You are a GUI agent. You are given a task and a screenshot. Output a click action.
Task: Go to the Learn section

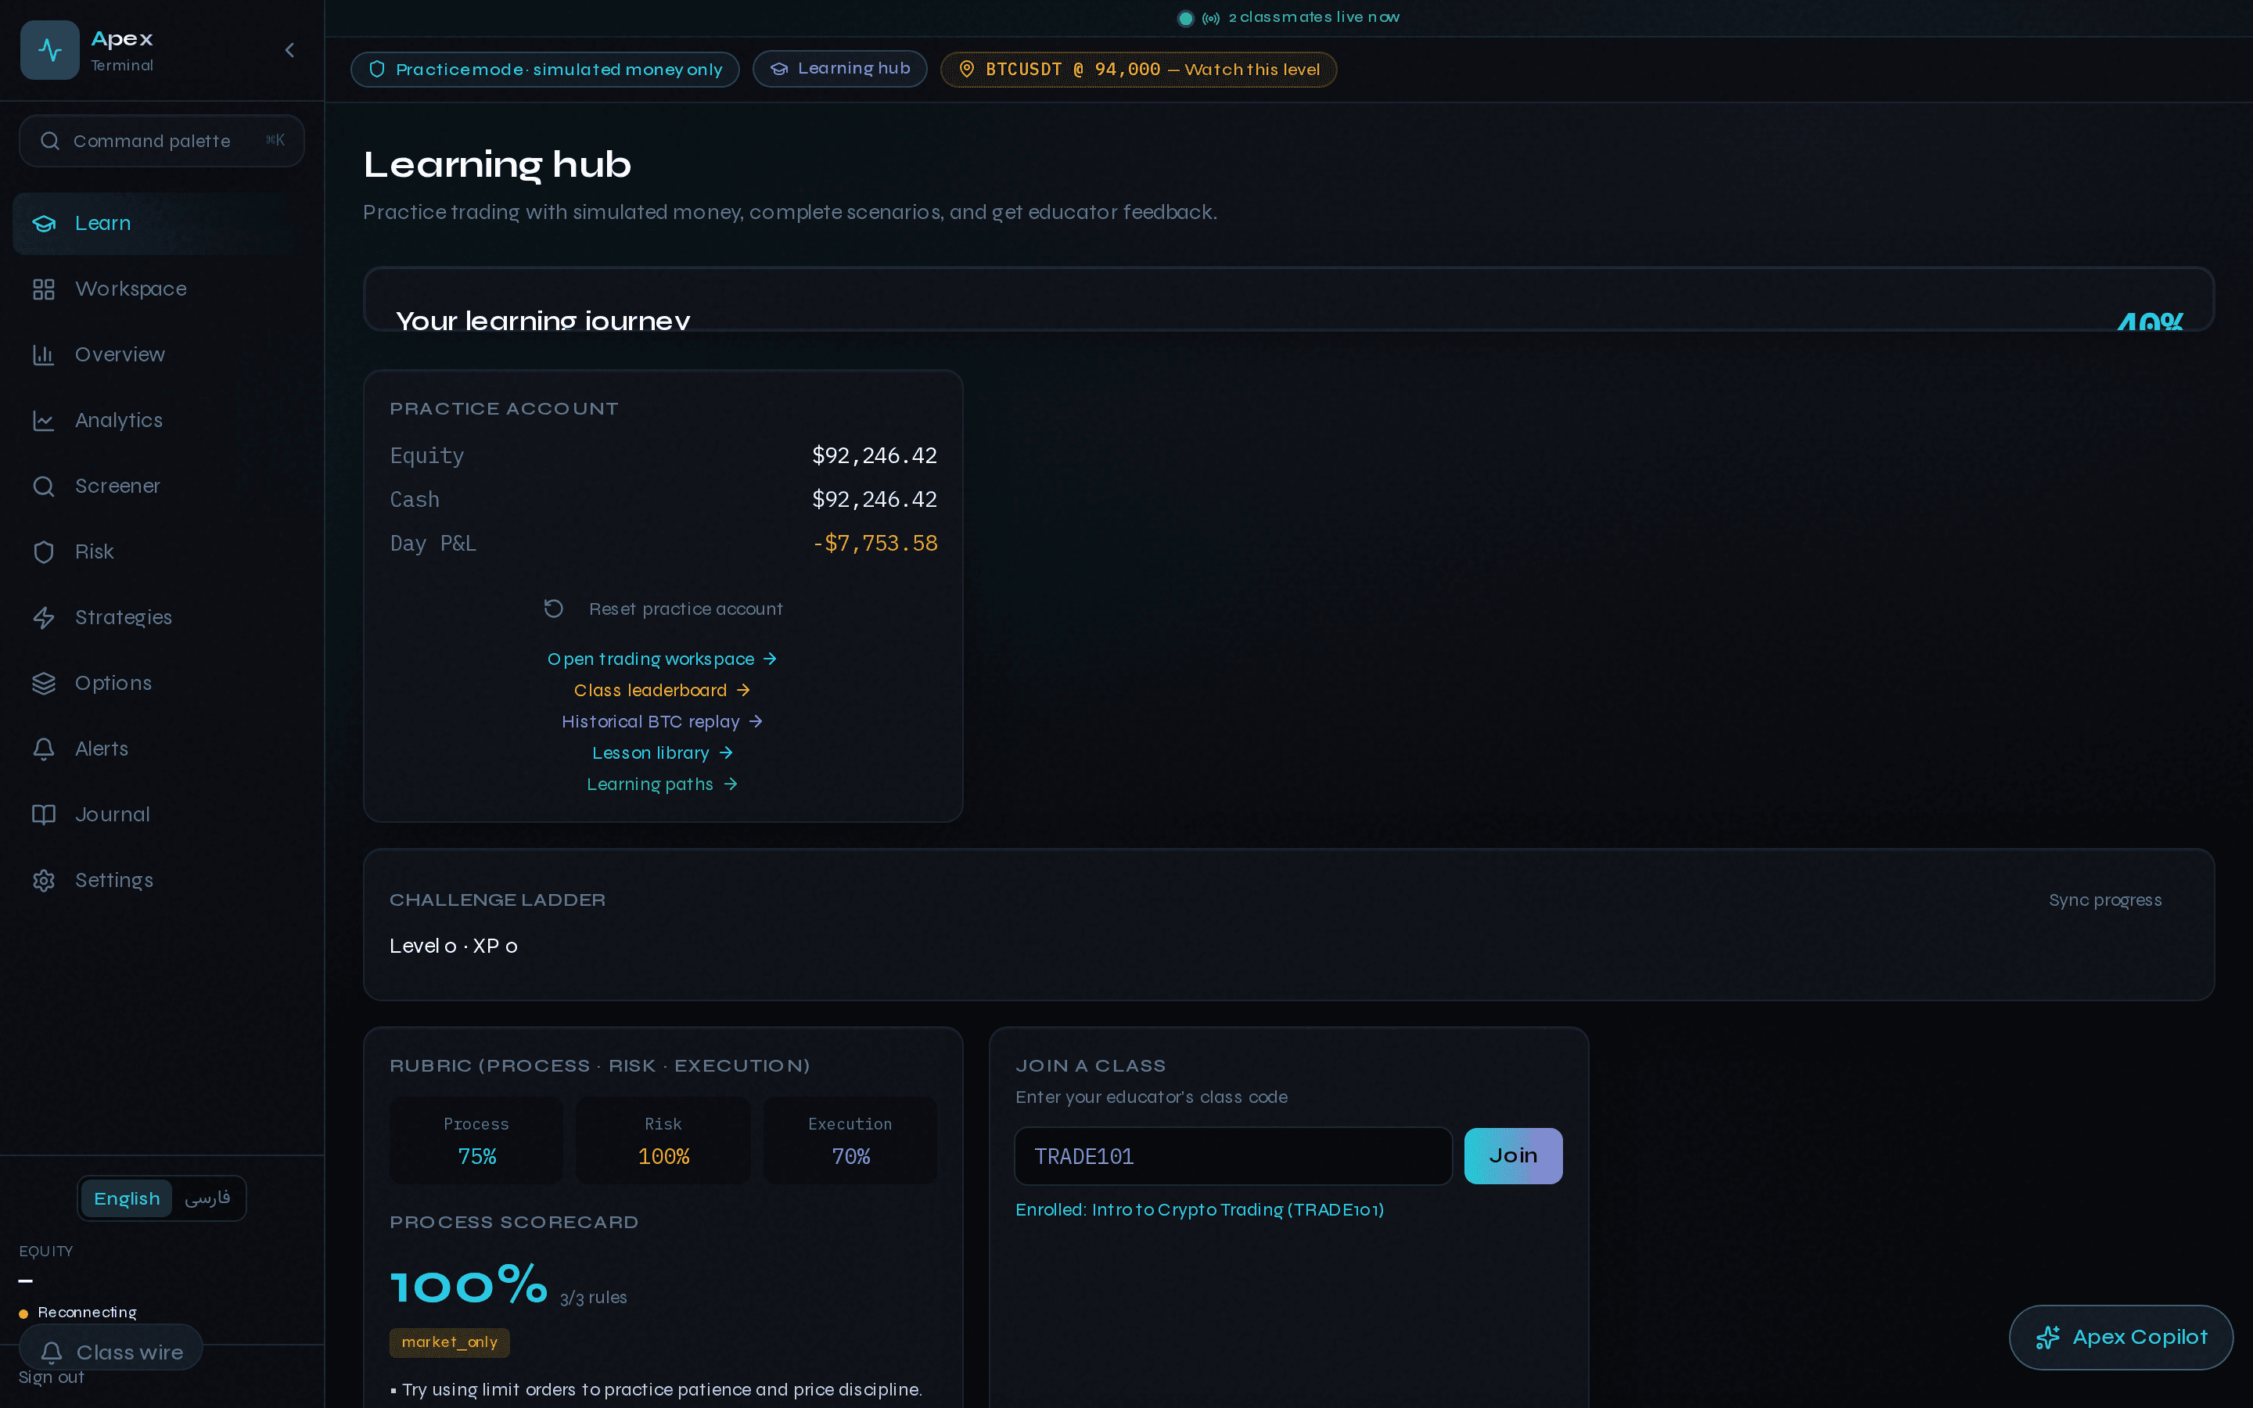pos(162,224)
